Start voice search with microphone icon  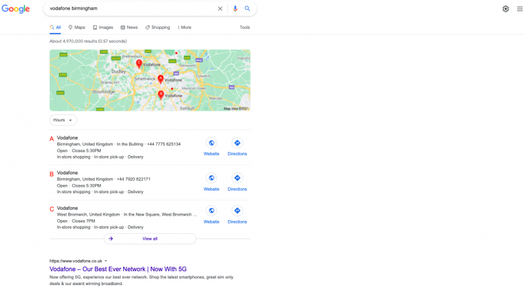tap(235, 9)
